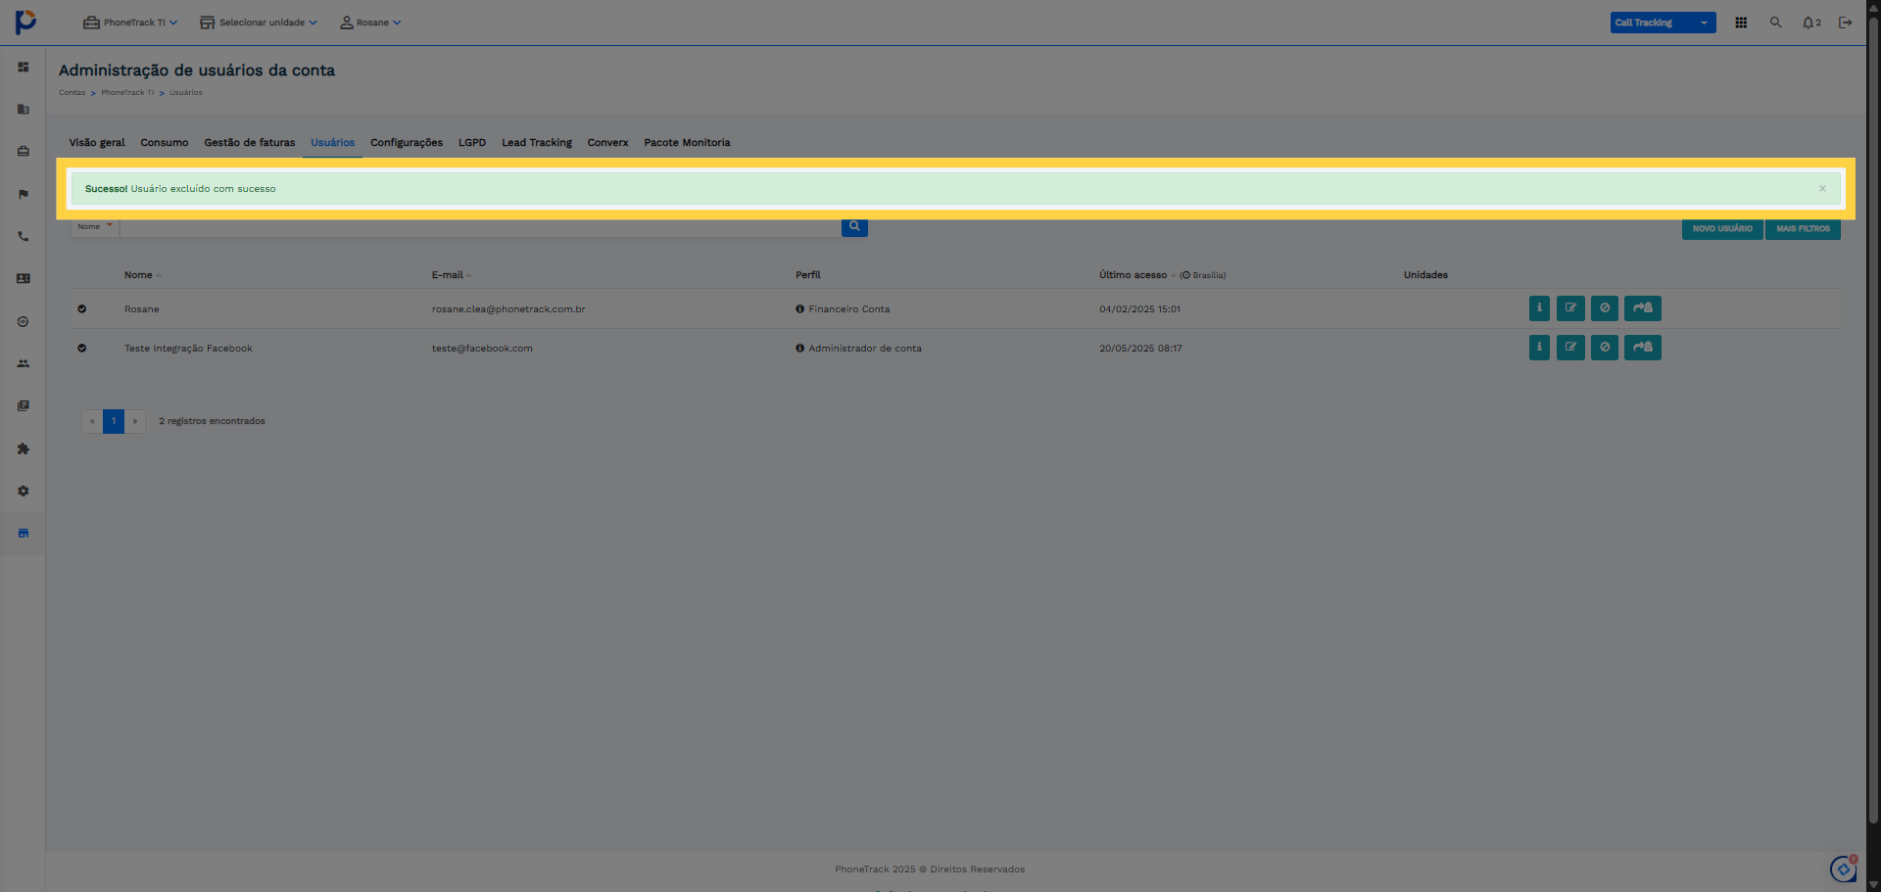Open the Selecionar unidade dropdown
1881x892 pixels.
tap(259, 23)
